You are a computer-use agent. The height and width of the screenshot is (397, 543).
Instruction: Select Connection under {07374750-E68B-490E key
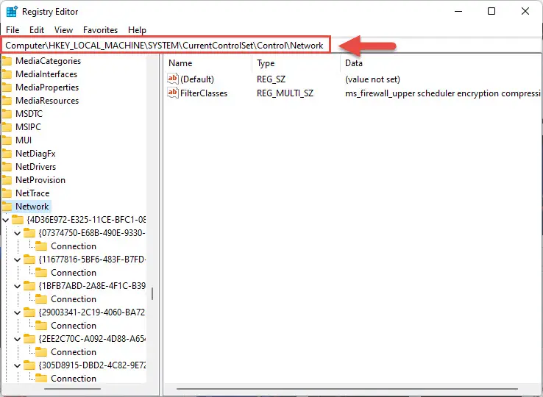point(74,246)
